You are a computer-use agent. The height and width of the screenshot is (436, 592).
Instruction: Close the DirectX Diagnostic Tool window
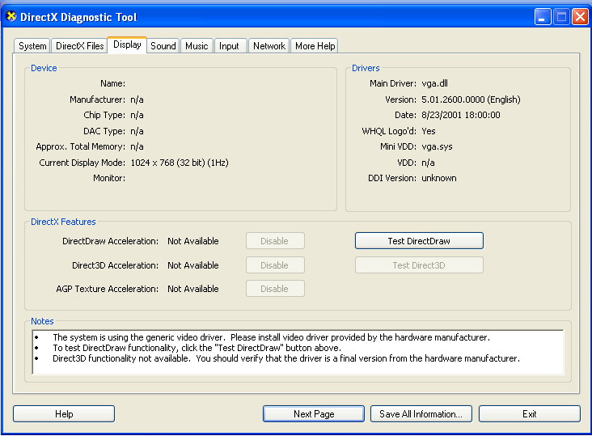[580, 17]
